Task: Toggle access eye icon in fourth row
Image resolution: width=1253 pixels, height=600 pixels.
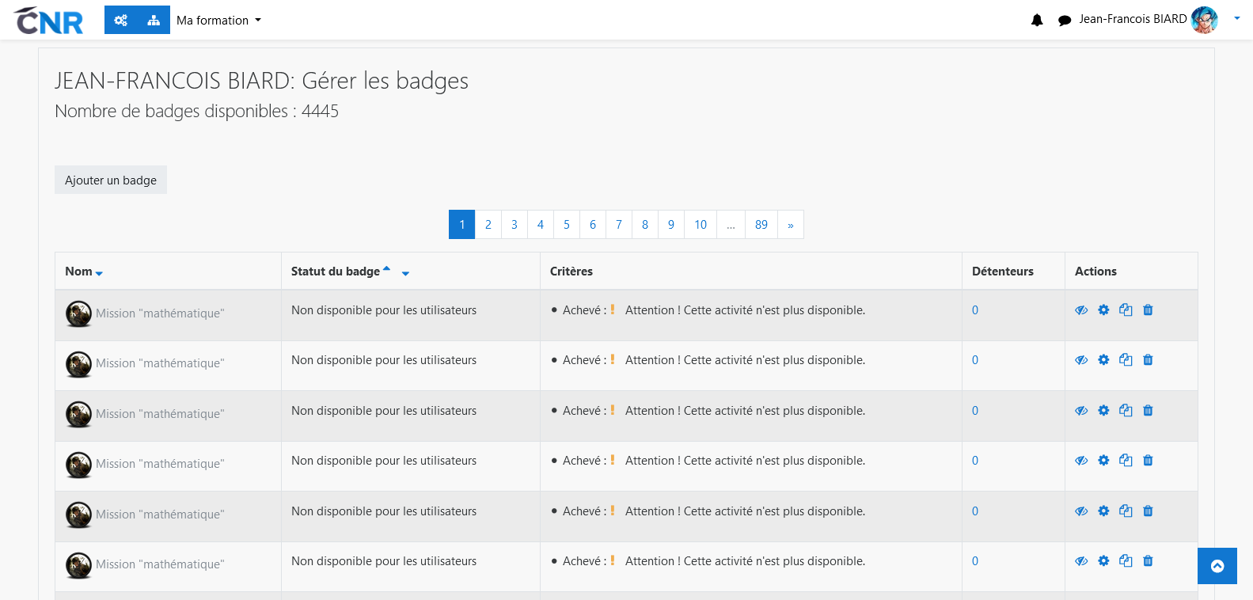Action: 1081,461
